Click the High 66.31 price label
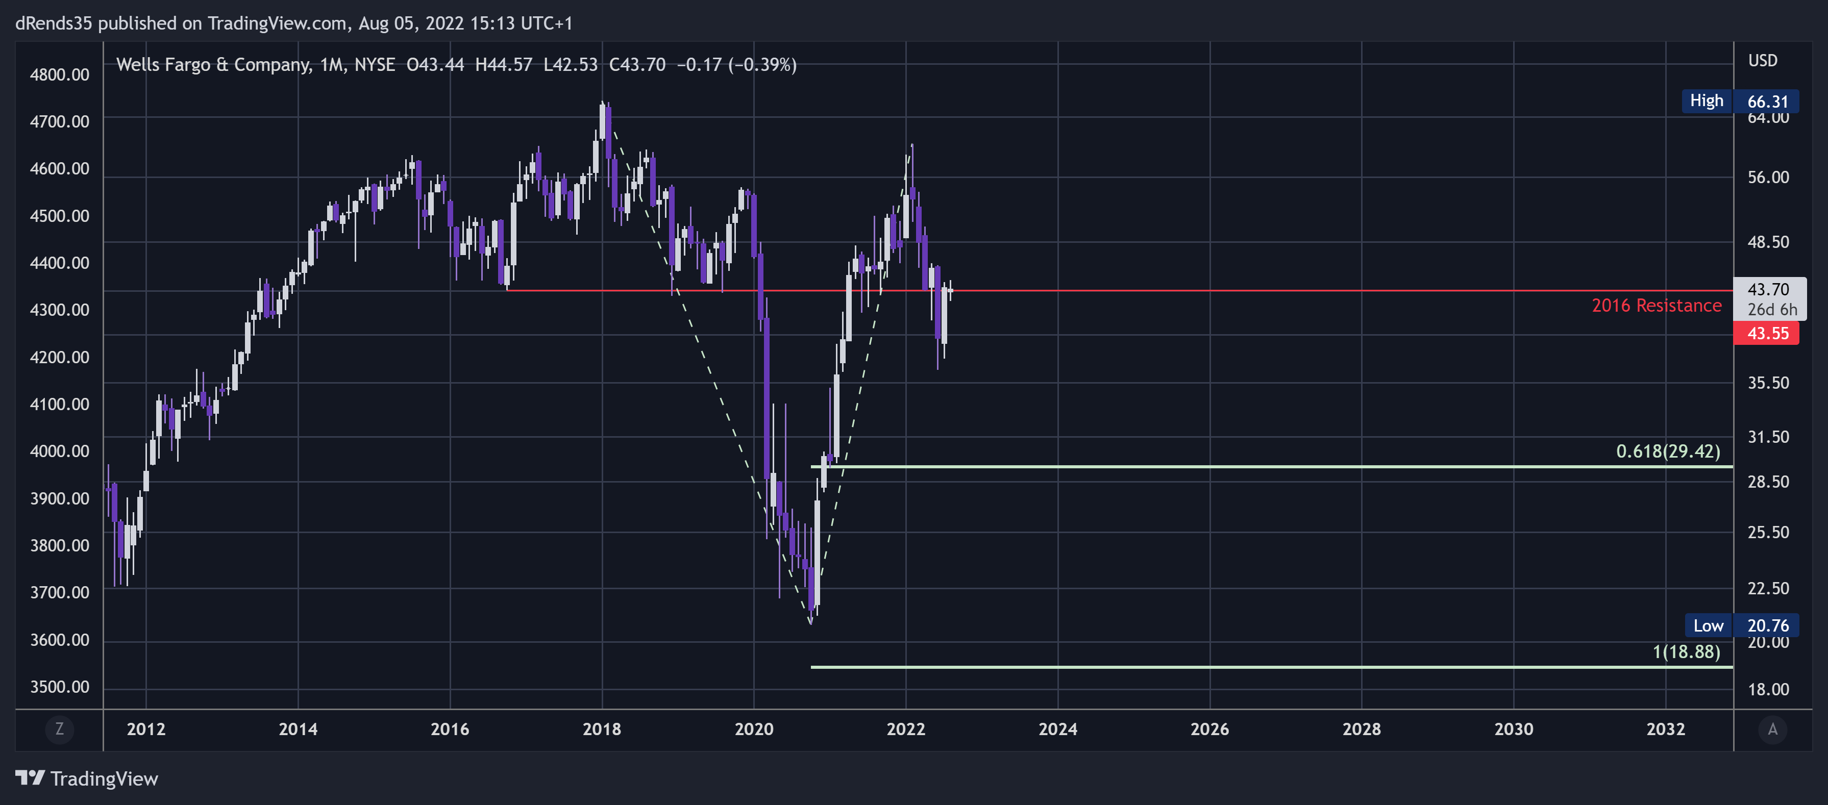Screen dimensions: 1828x805 tap(1740, 100)
